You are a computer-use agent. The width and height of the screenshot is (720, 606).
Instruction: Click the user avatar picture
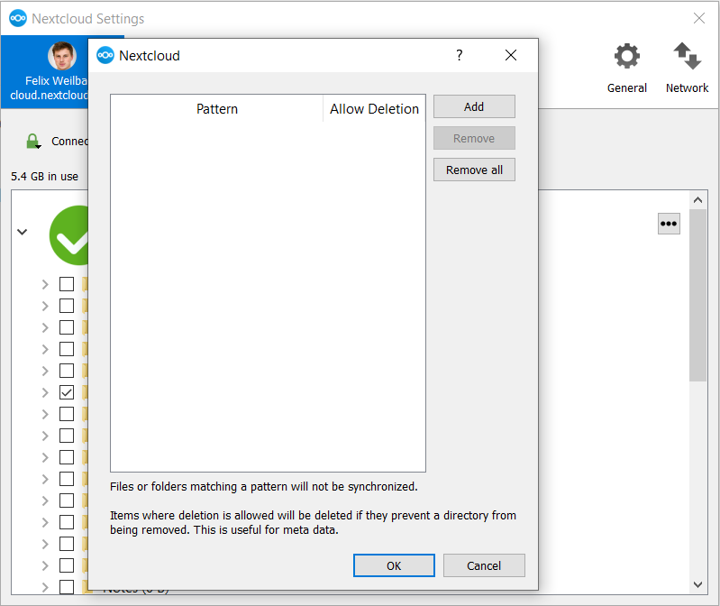click(x=62, y=57)
